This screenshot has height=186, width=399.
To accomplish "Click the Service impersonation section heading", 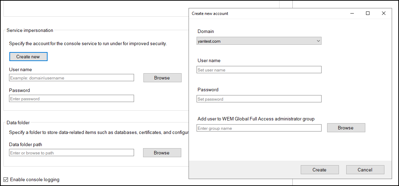I will click(x=30, y=30).
